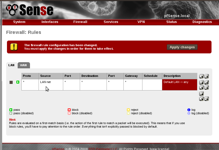Screen dimensions: 219x150
Task: Click the Apply changes button
Action: [182, 47]
